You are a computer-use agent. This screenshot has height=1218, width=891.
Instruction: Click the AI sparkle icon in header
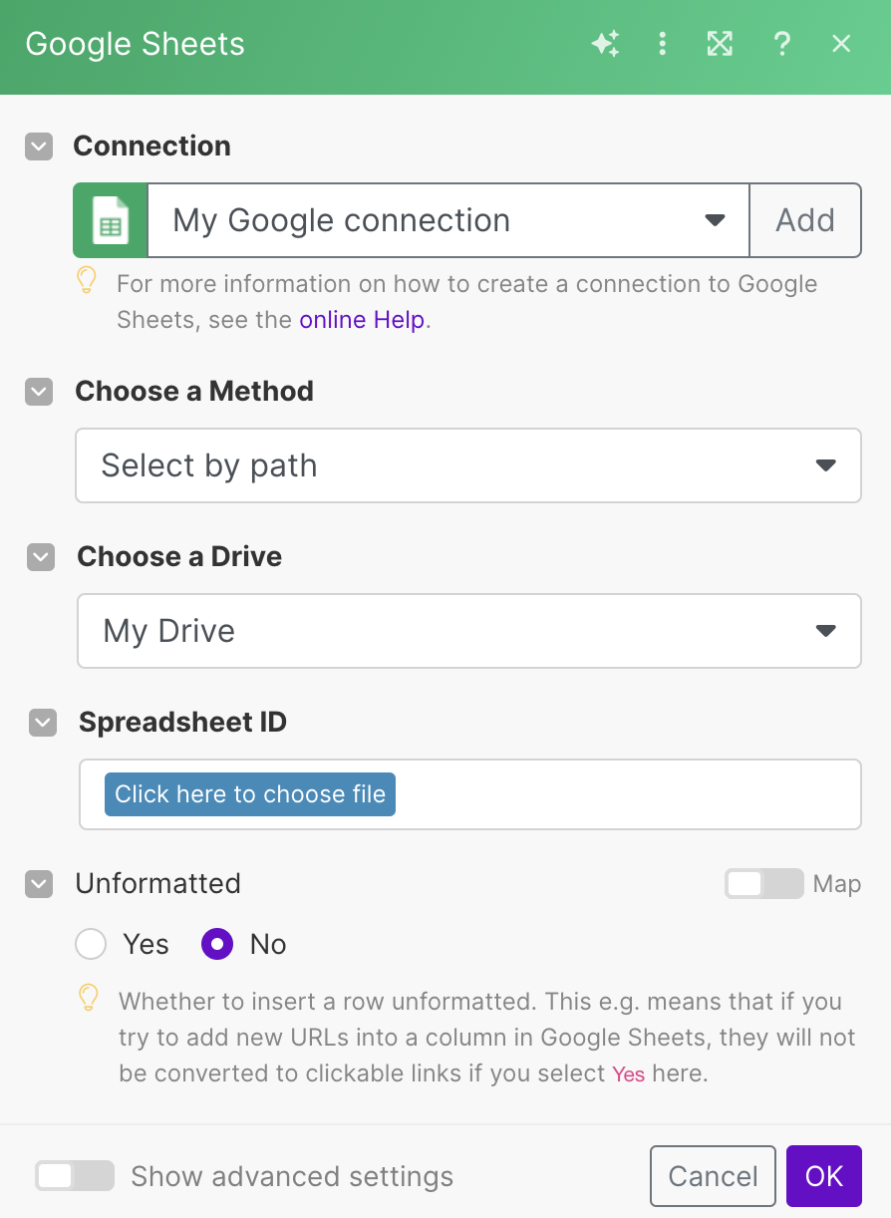tap(605, 44)
